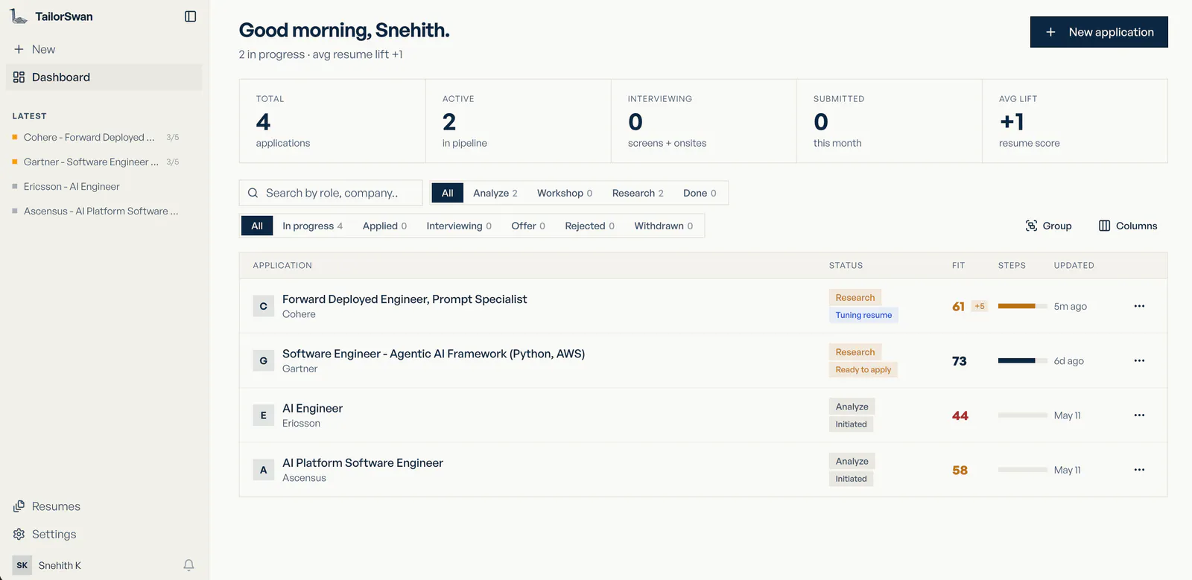Open more options for Gartner application row
Image resolution: width=1192 pixels, height=580 pixels.
[x=1139, y=361]
